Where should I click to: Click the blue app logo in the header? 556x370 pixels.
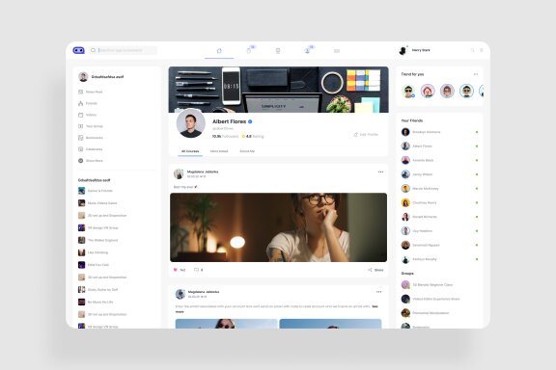[79, 50]
